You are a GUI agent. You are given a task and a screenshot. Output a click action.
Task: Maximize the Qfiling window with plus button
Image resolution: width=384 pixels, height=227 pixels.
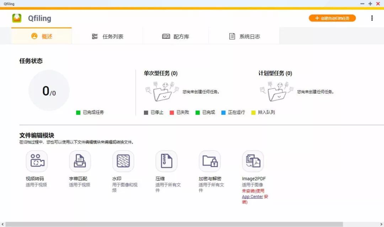[370, 4]
